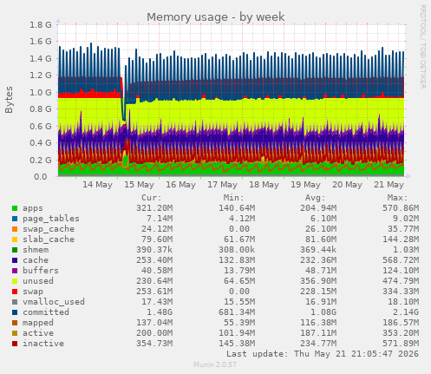Viewport: 431px width, 374px height.
Task: Click the navy committed legend swatch
Action: point(15,312)
